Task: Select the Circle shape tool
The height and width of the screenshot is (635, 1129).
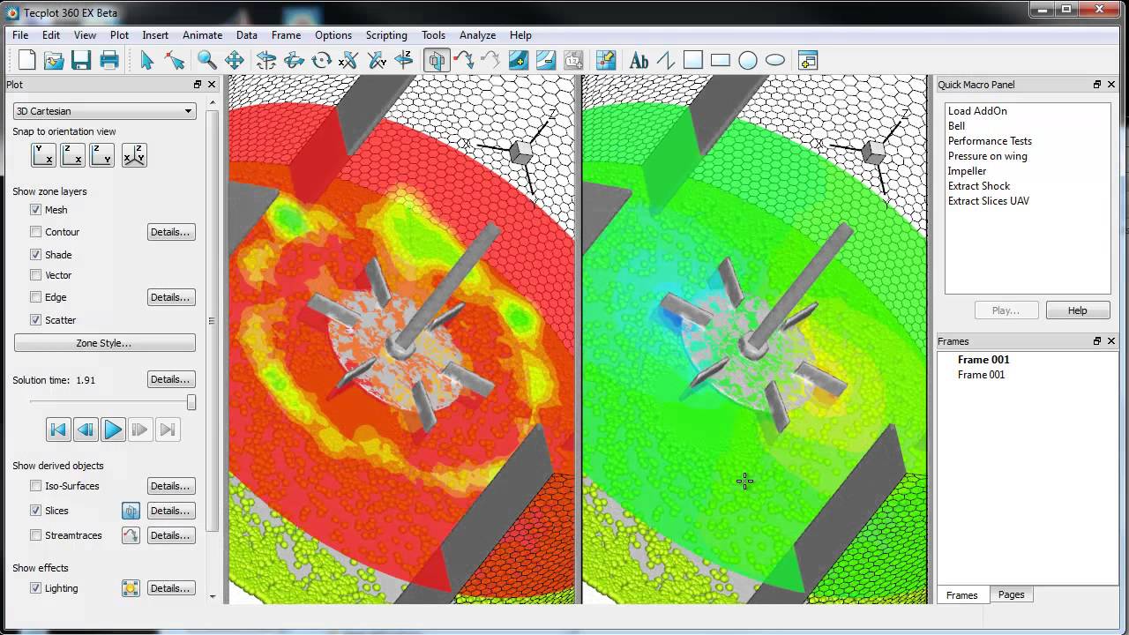Action: (748, 60)
